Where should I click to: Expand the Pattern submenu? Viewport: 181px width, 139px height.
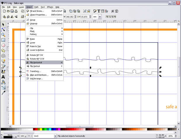[x=44, y=34]
